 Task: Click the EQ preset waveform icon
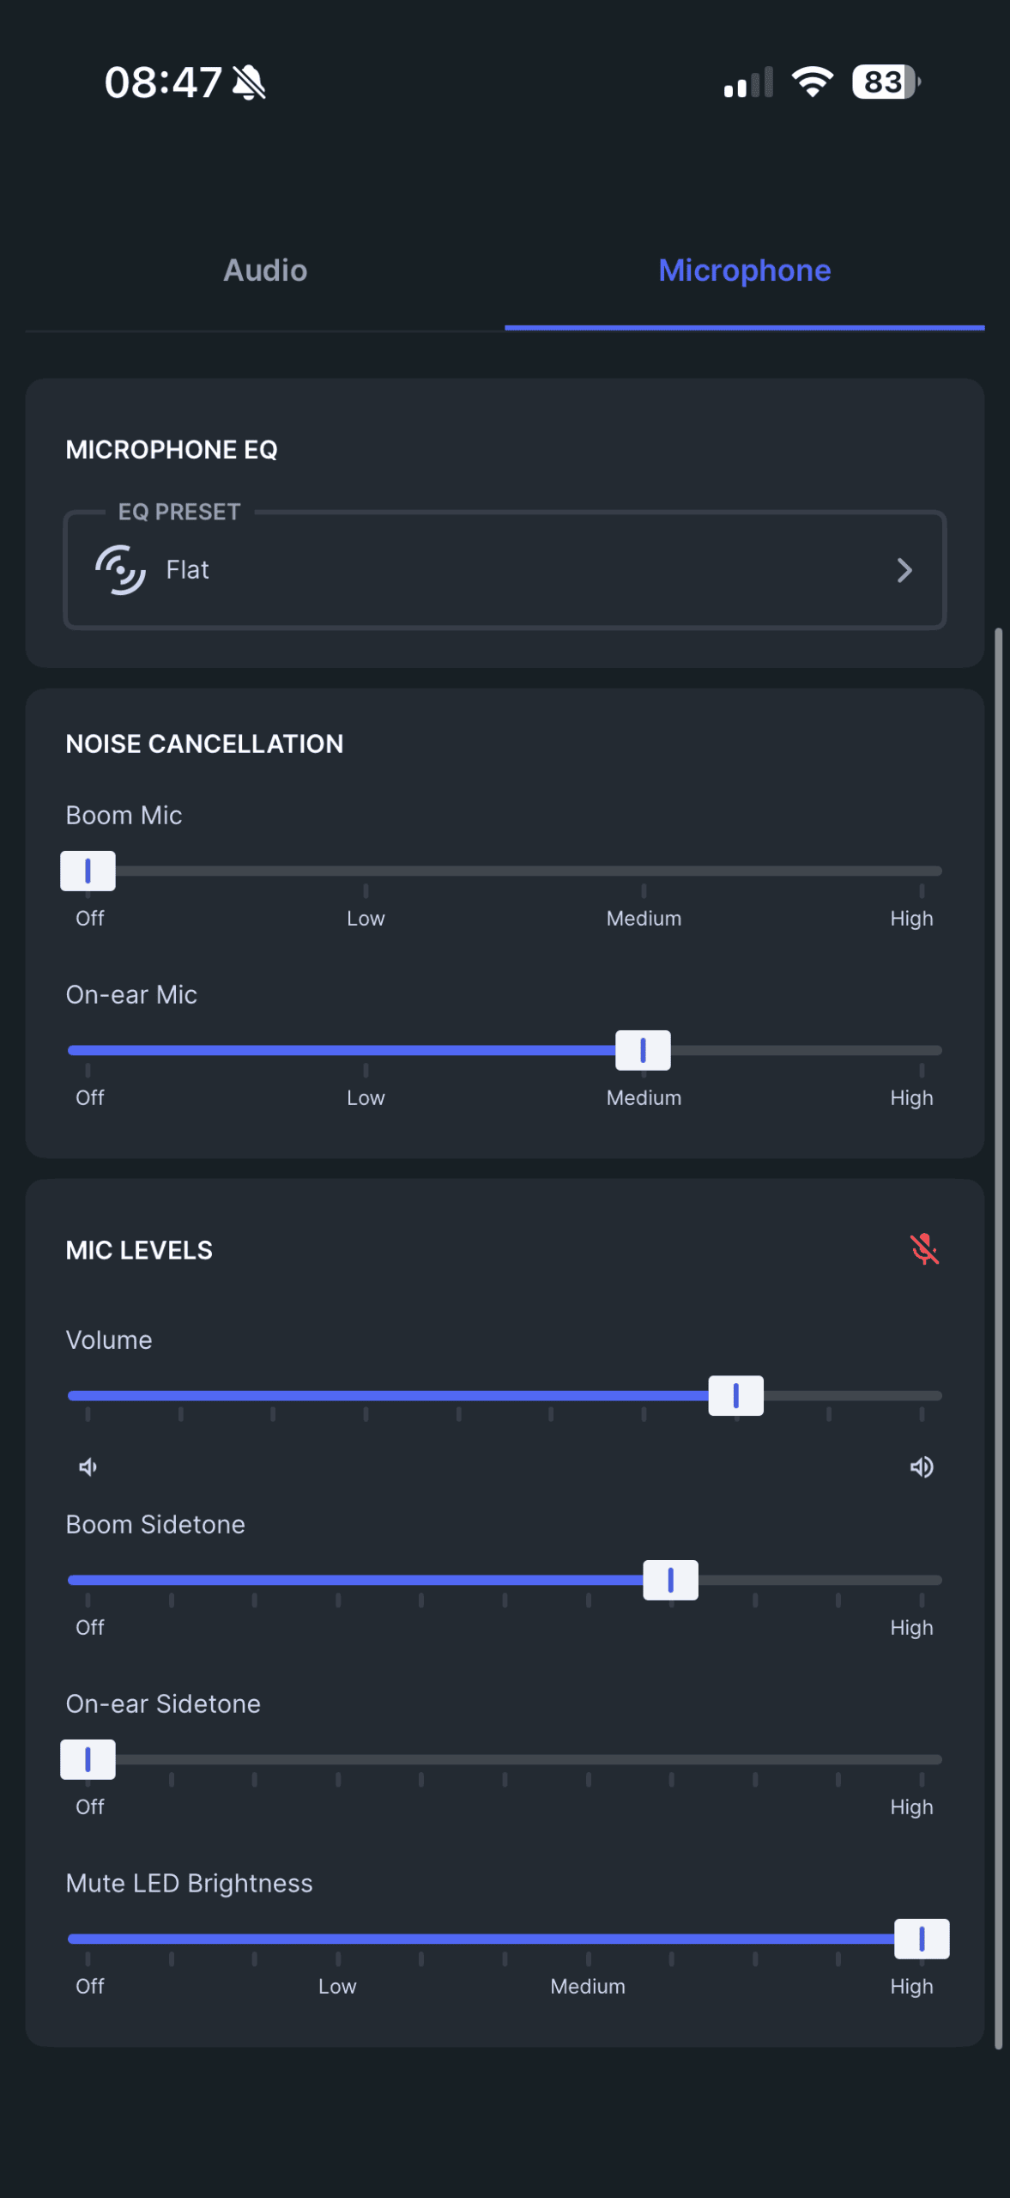pyautogui.click(x=120, y=570)
